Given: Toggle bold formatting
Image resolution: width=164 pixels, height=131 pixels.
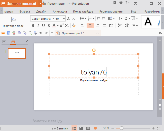Looking at the screenshot, I should [33, 26].
